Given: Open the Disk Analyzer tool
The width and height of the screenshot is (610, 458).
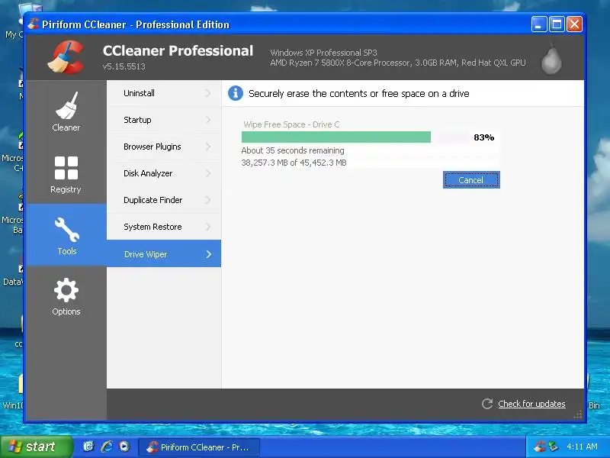Looking at the screenshot, I should 164,173.
